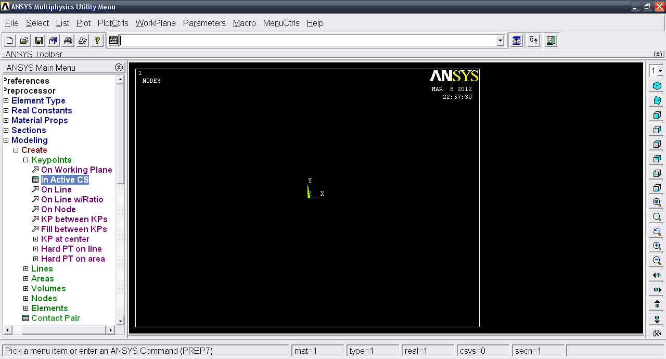The width and height of the screenshot is (666, 359).
Task: Click Main Menu horizontal scroll right arrow
Action: 110,330
